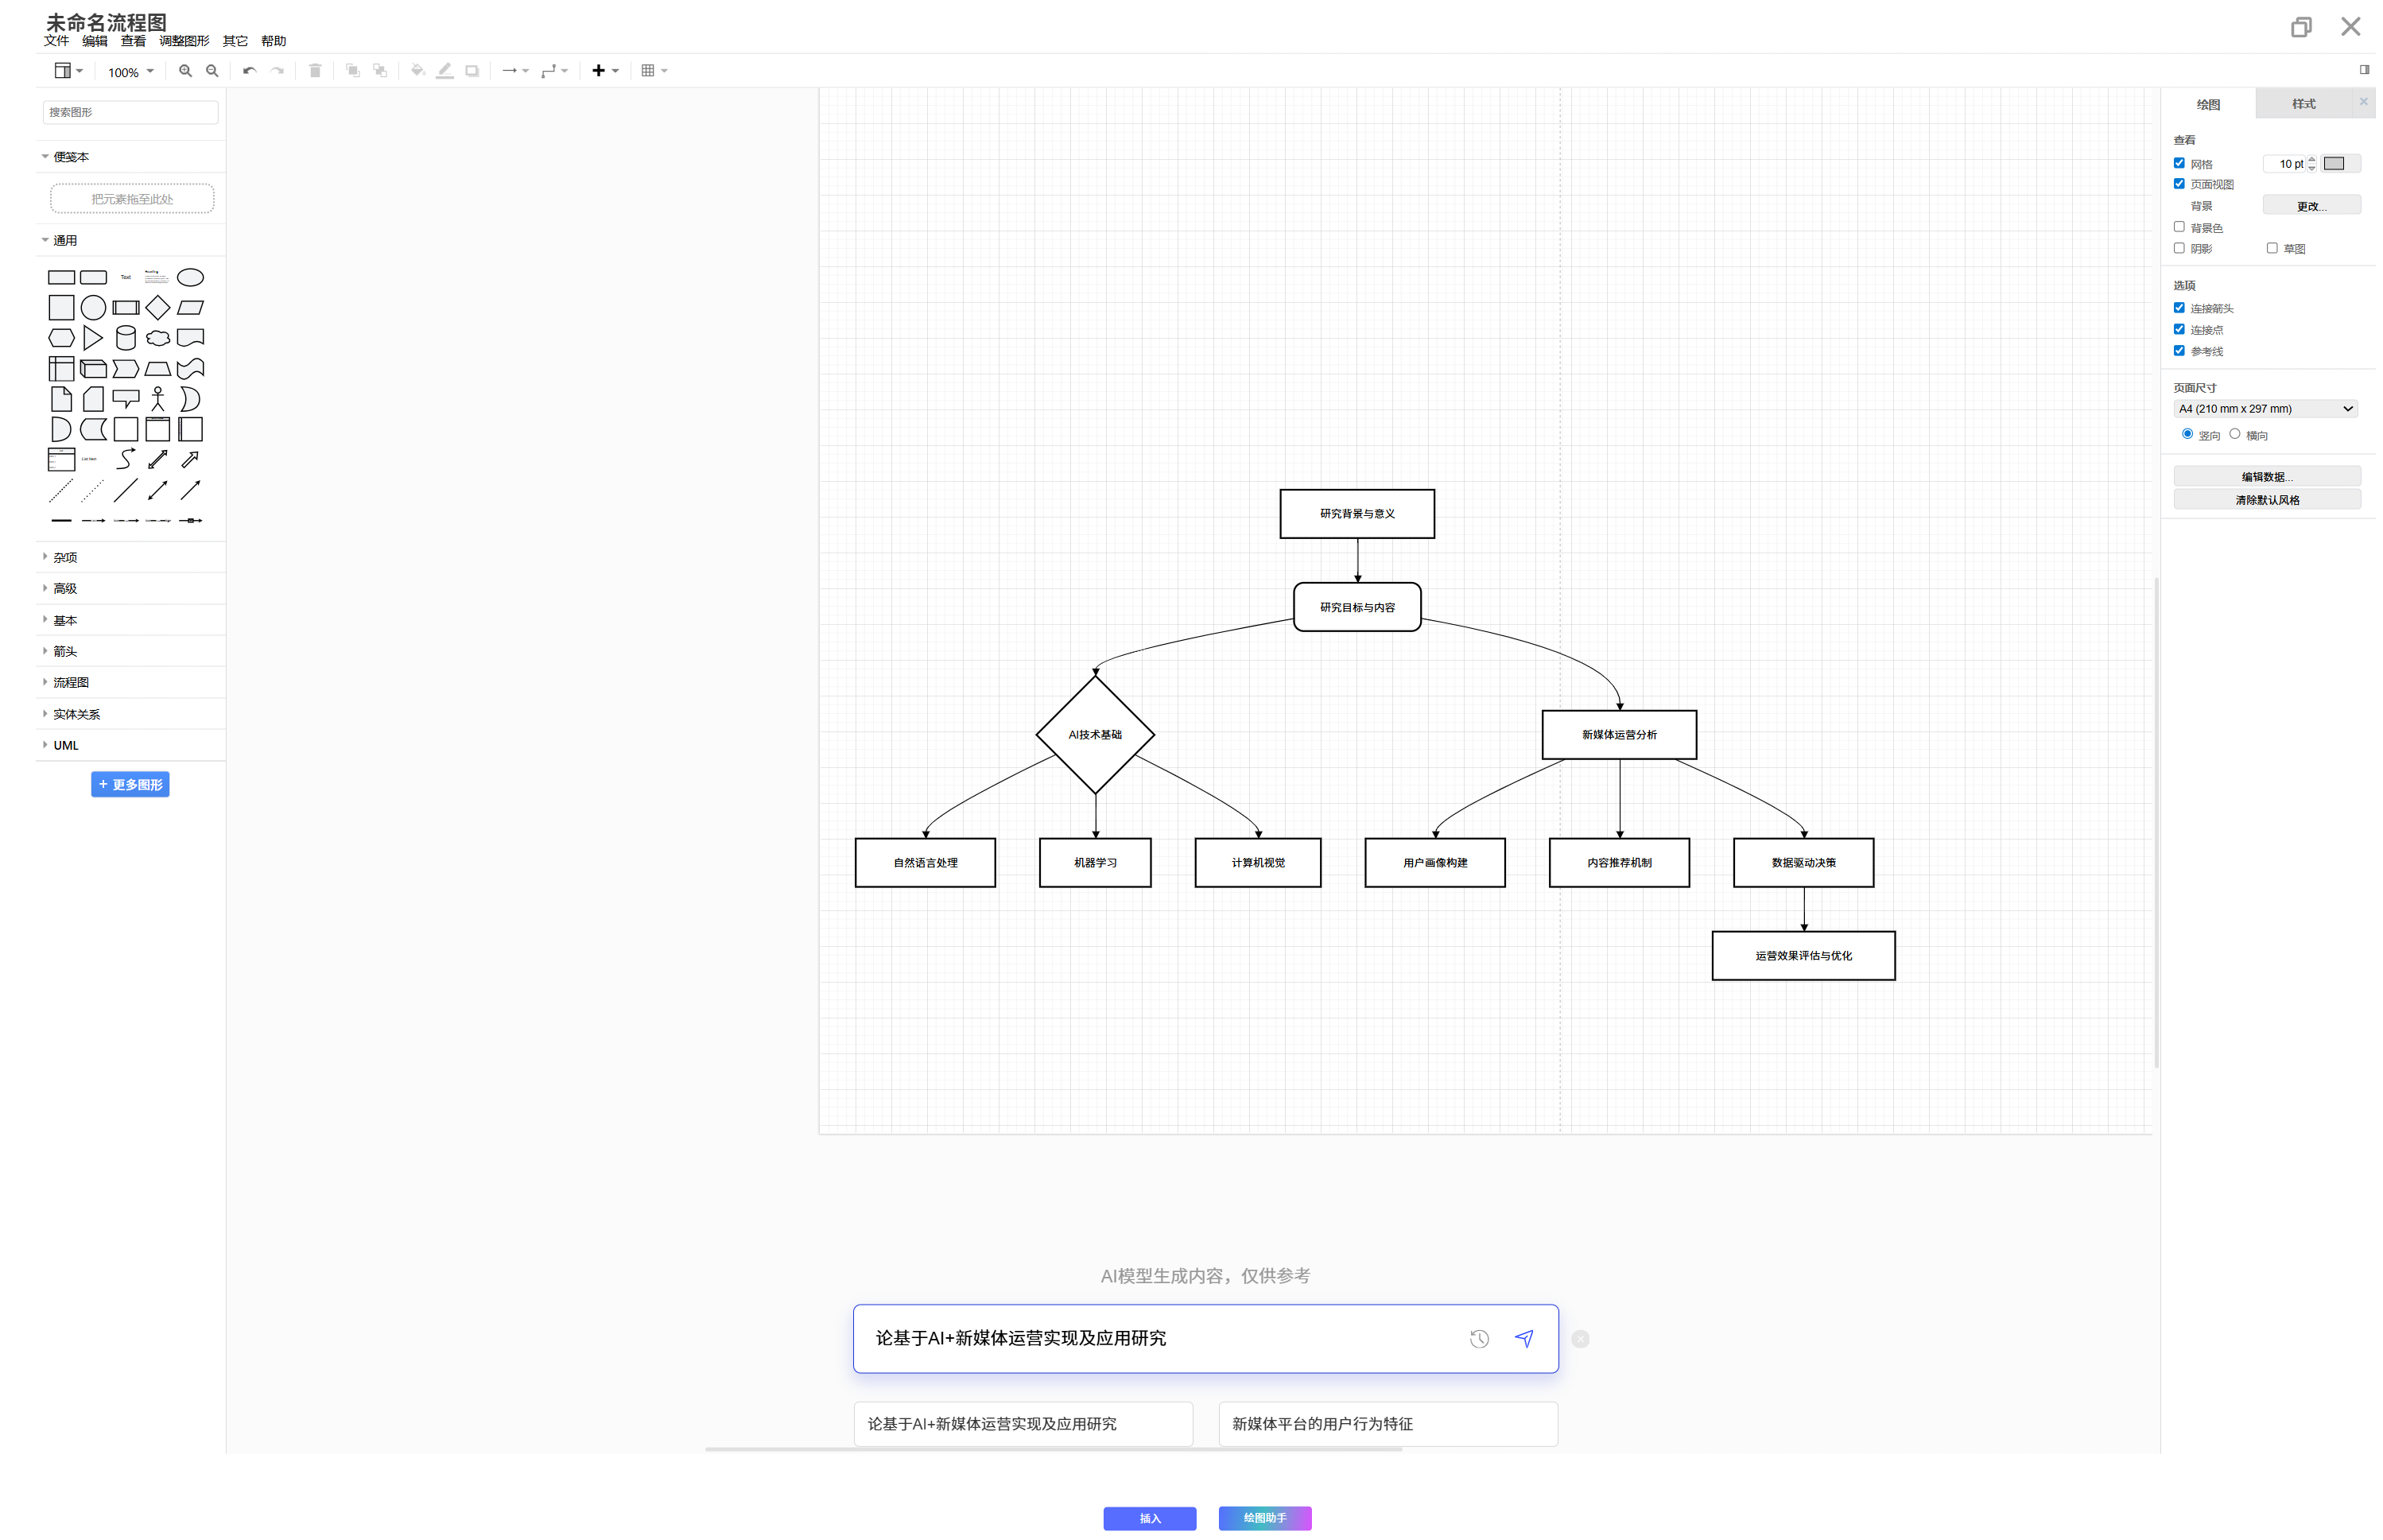Click the 插入 button

[1149, 1518]
